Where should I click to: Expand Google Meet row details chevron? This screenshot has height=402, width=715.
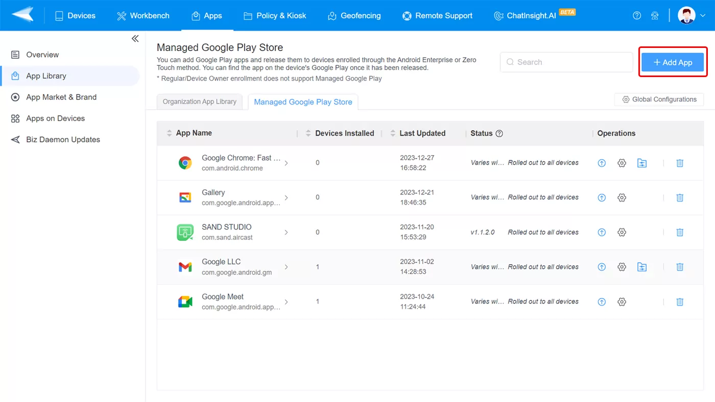286,302
